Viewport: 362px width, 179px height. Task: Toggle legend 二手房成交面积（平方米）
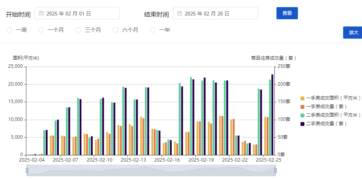coord(330,115)
